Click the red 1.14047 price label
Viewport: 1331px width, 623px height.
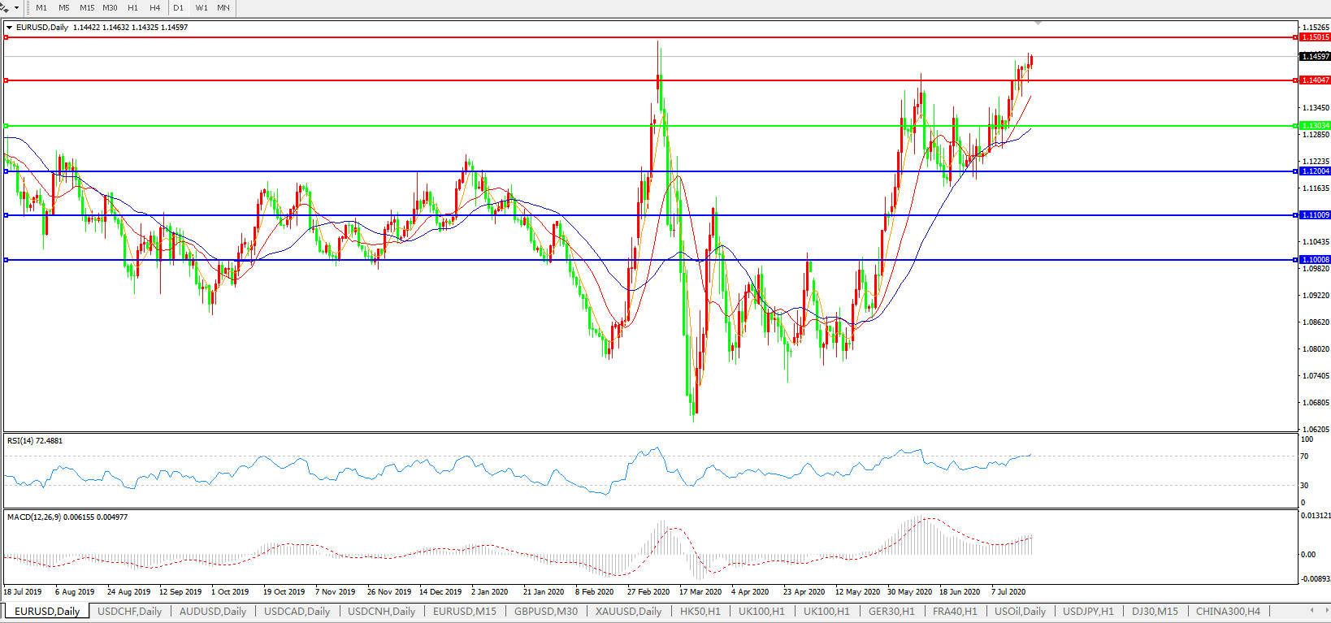(x=1316, y=80)
